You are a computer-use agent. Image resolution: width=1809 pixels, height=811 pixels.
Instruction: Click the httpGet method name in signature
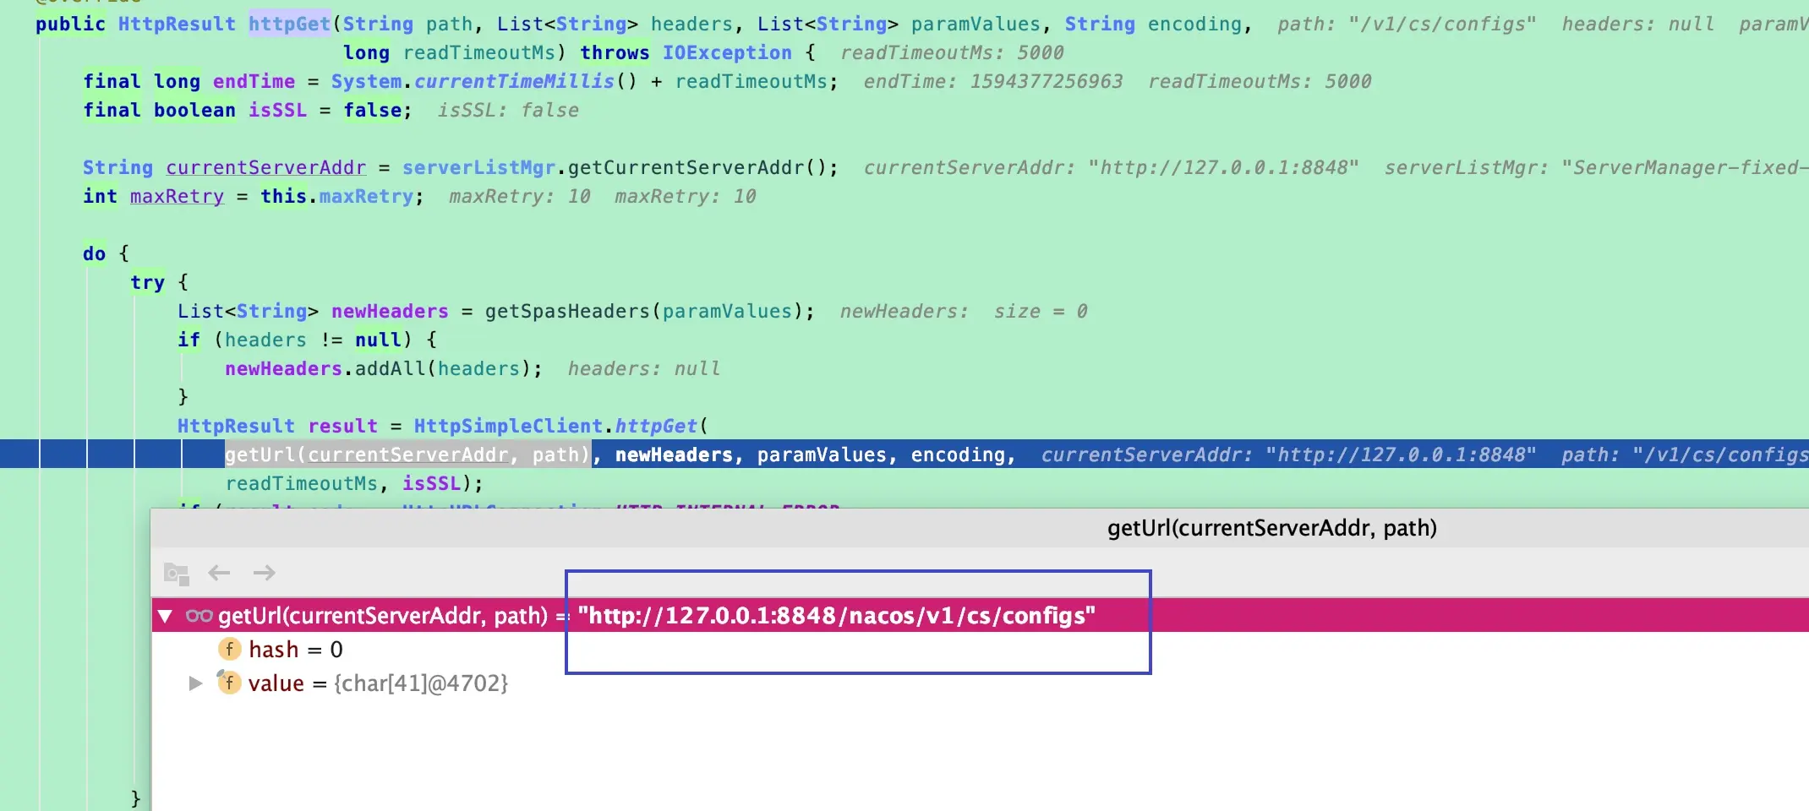pyautogui.click(x=289, y=24)
